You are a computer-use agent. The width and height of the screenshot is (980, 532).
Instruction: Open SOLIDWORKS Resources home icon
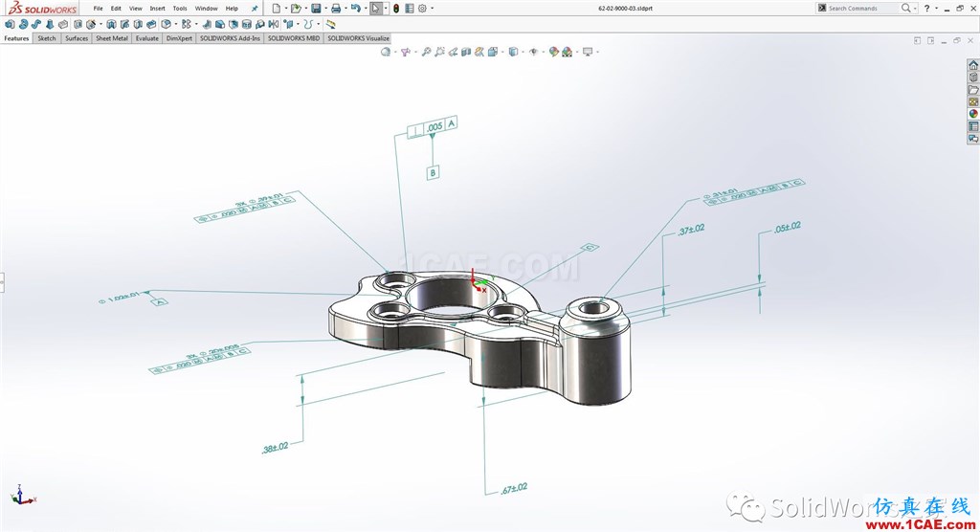tap(973, 65)
